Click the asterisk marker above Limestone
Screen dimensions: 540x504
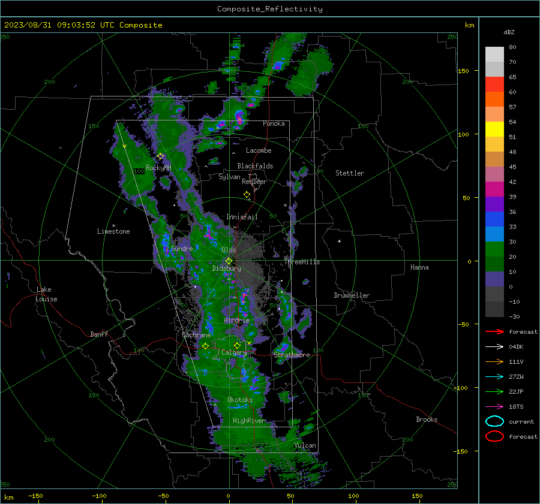coord(113,226)
